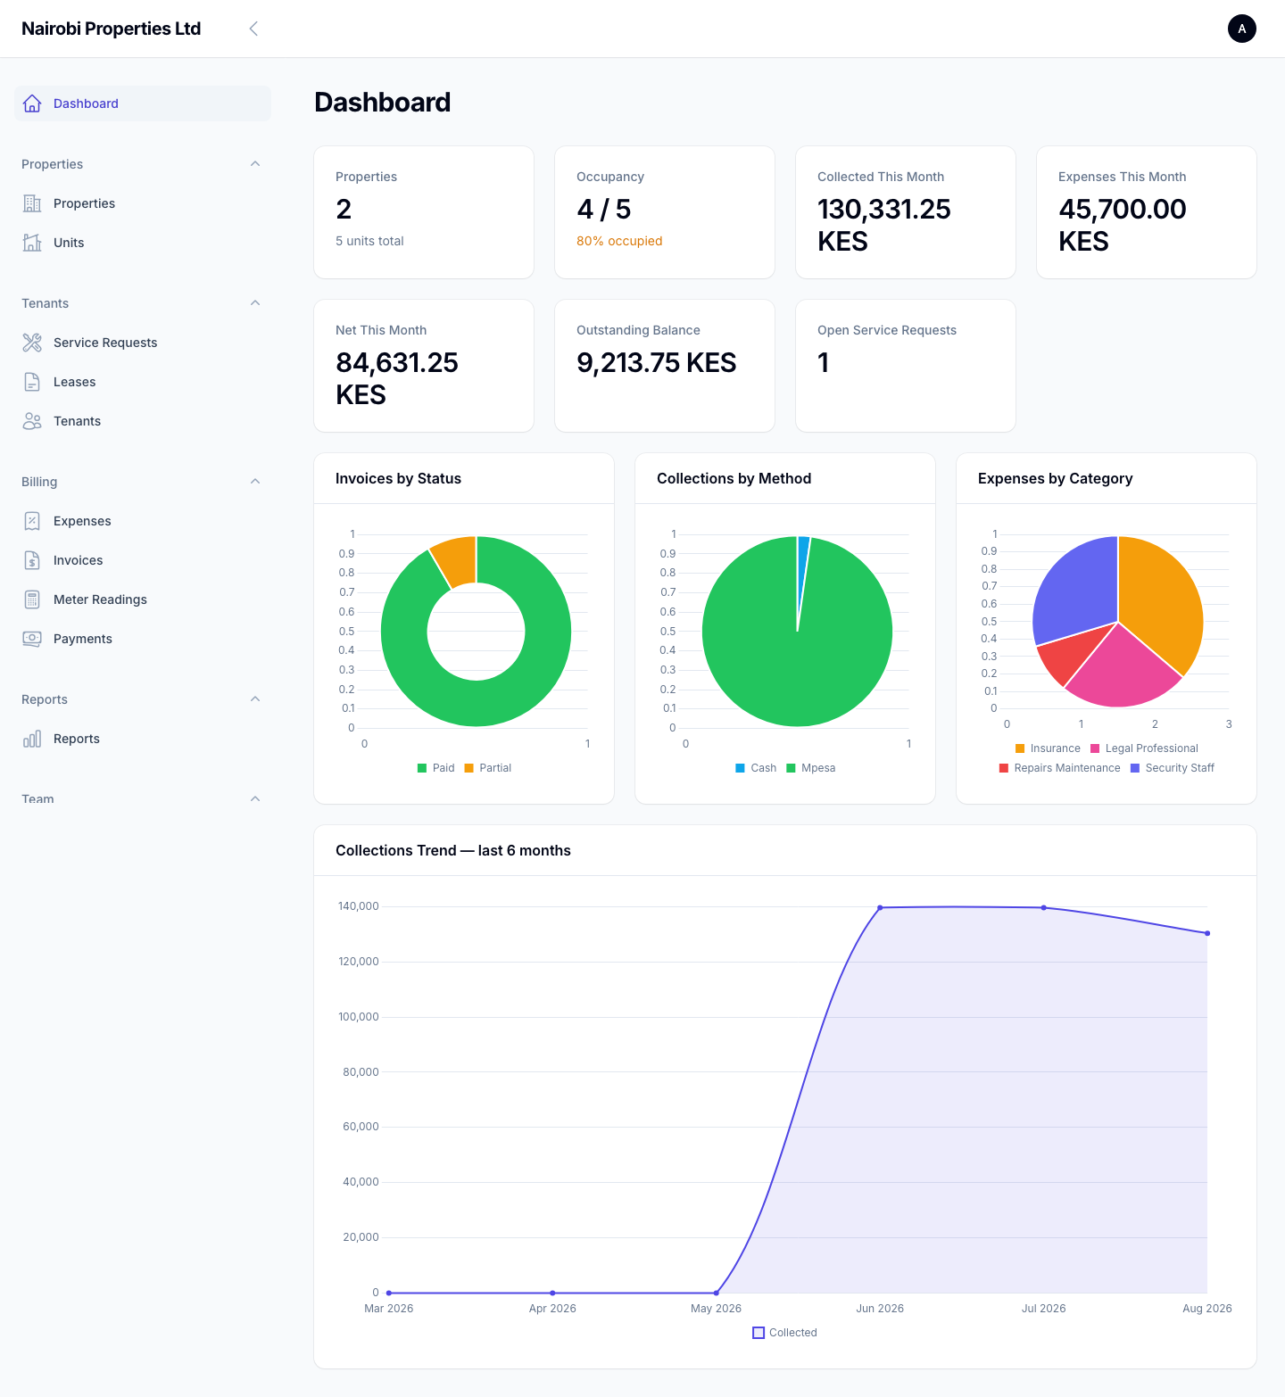Click the Units icon in sidebar

32,243
